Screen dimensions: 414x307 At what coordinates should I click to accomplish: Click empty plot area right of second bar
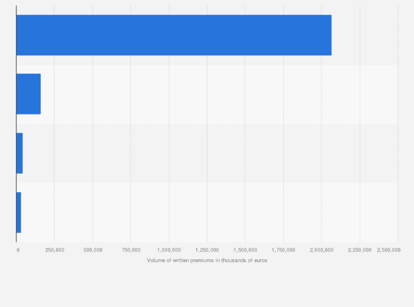tap(219, 94)
